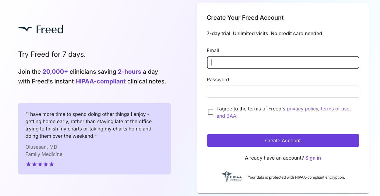Click the Olusesan, MD testimonial card
The height and width of the screenshot is (196, 380).
(94, 138)
